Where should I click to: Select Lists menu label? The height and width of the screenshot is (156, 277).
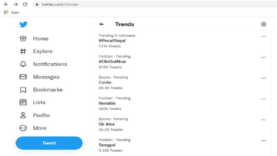pos(39,102)
